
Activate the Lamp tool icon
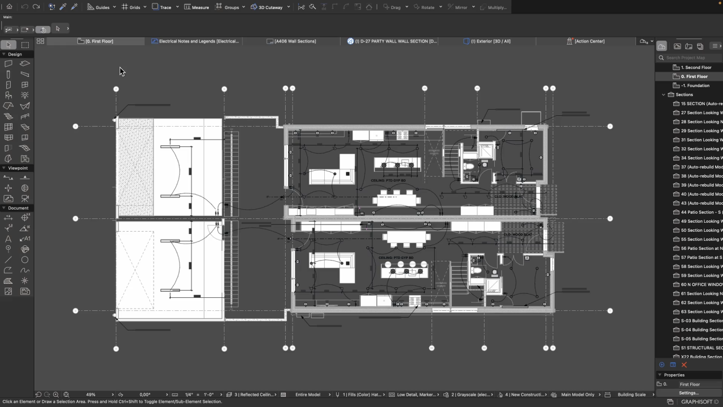click(x=25, y=95)
